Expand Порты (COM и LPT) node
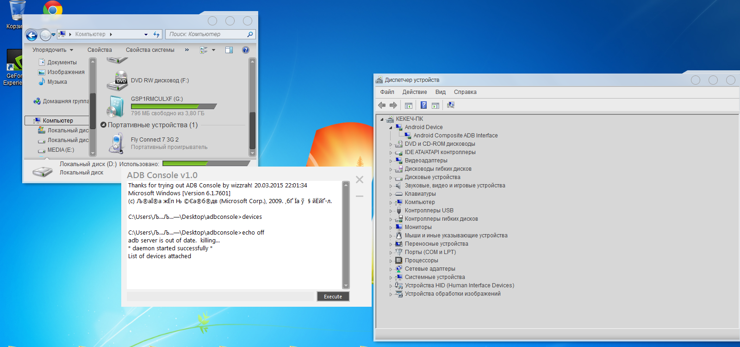The width and height of the screenshot is (740, 347). point(391,253)
